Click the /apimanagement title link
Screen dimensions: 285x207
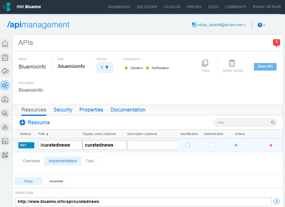tap(38, 25)
